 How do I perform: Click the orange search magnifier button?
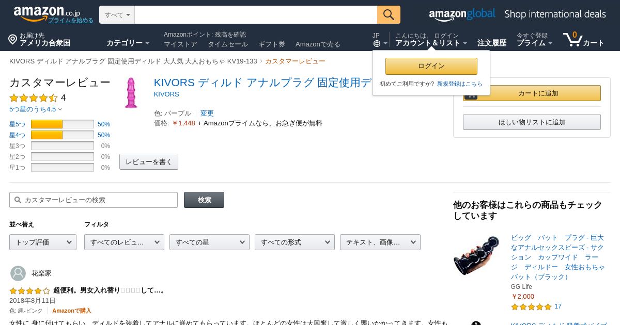(389, 14)
